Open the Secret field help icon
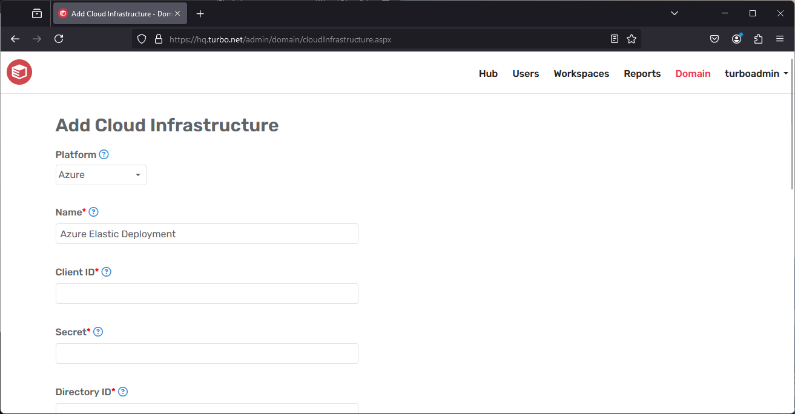This screenshot has height=414, width=795. [98, 332]
